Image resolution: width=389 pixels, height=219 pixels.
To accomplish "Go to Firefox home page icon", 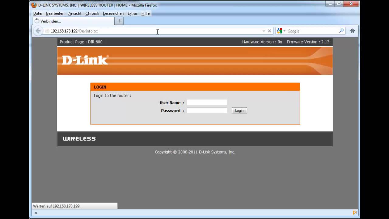I will pos(353,31).
